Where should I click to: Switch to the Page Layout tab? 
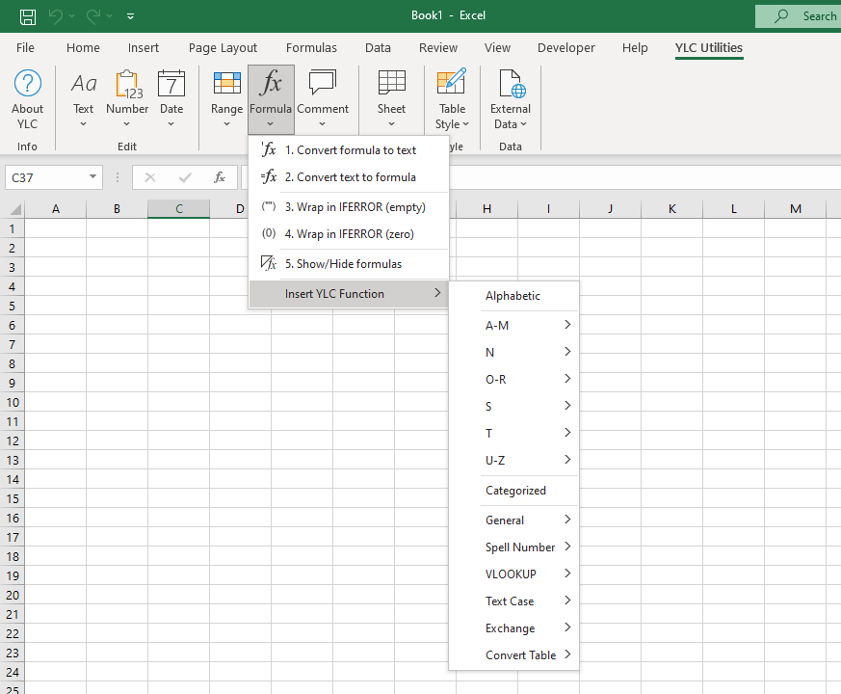[x=223, y=47]
